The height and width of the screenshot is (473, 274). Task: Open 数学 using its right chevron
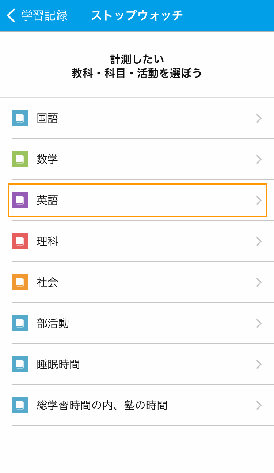tap(259, 159)
